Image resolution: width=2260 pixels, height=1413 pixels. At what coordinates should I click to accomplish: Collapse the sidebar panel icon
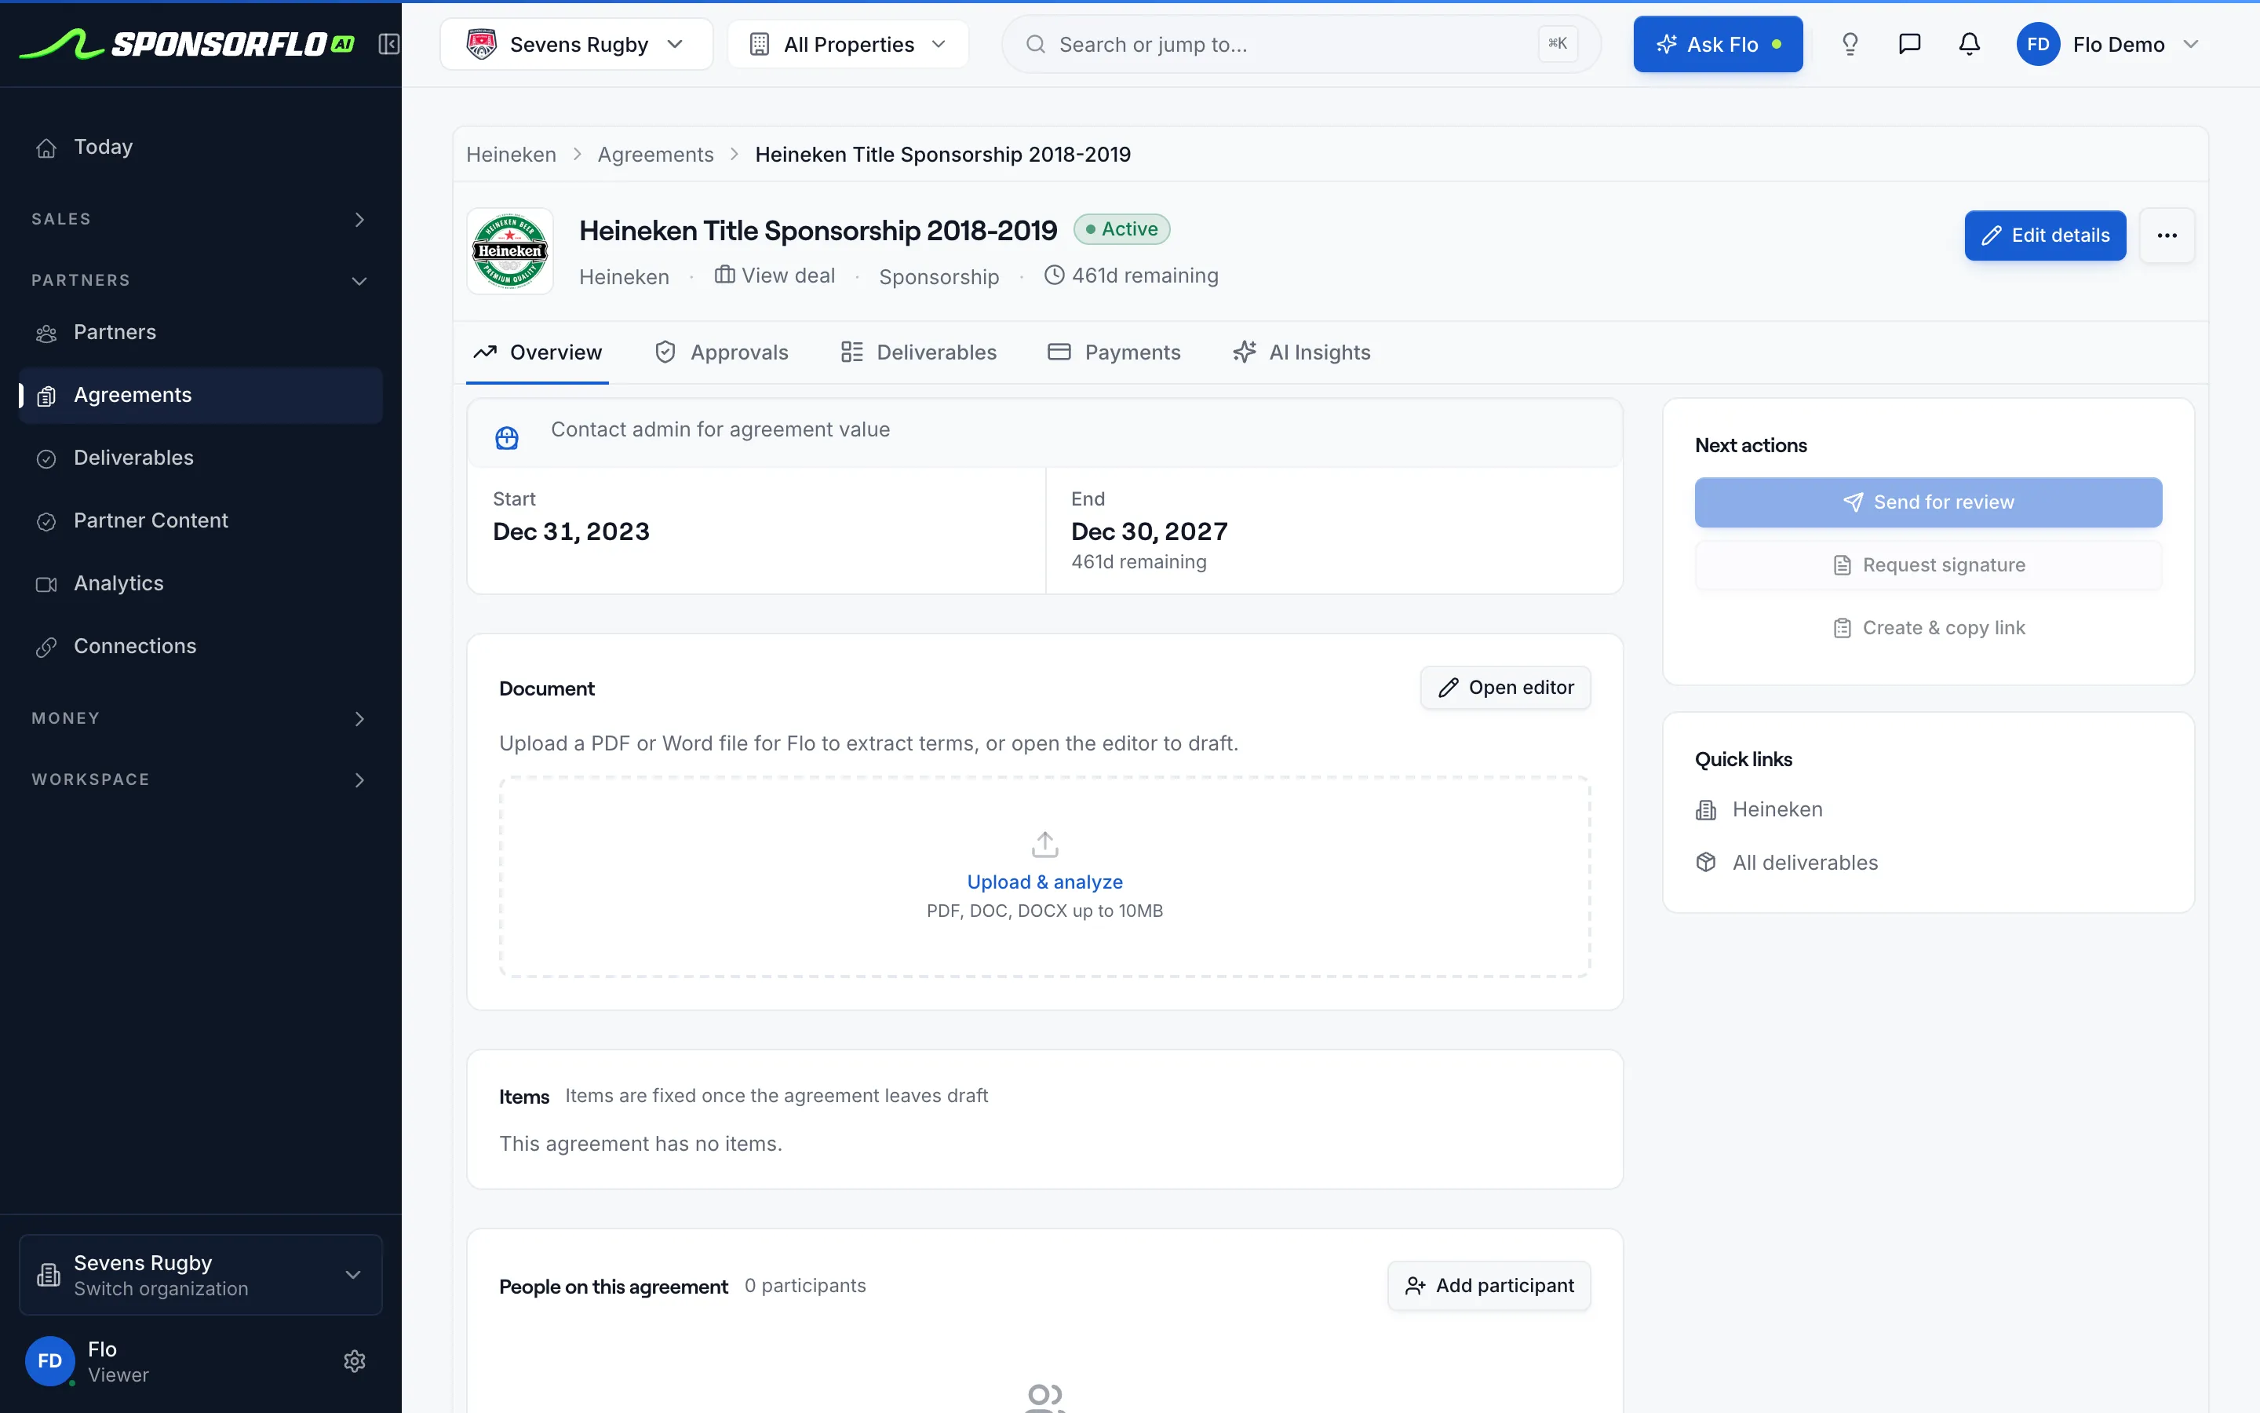pyautogui.click(x=388, y=44)
